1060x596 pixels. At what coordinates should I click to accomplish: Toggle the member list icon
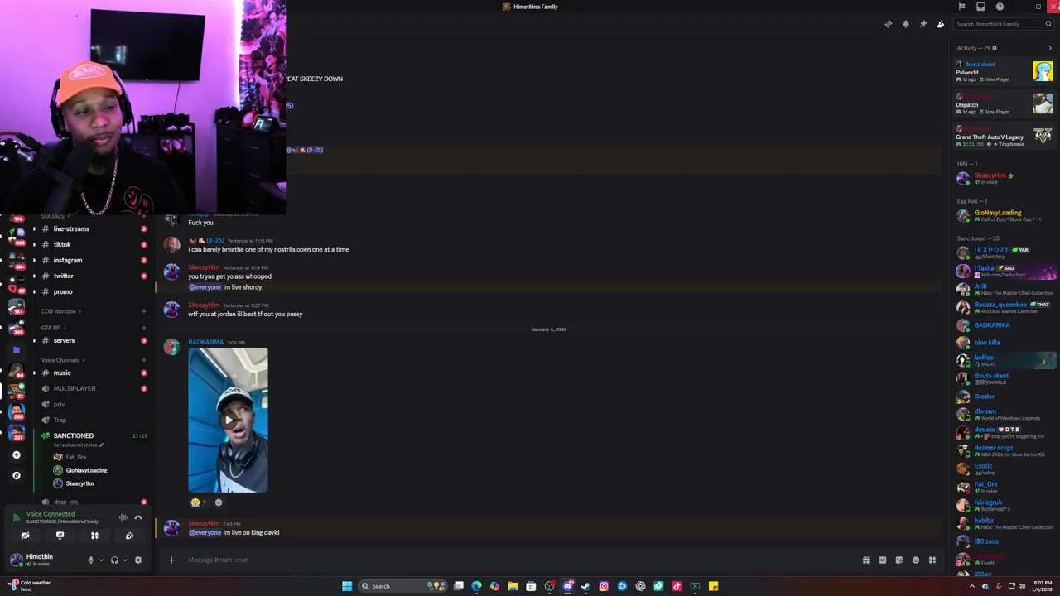point(941,24)
